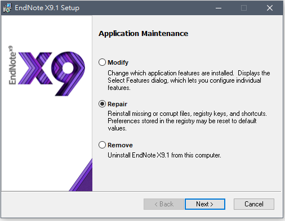Click the Repair option label
This screenshot has width=285, height=221.
pos(117,104)
